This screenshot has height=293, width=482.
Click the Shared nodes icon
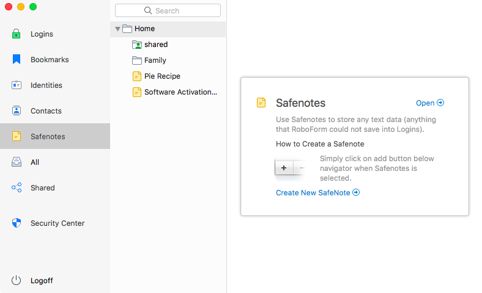[17, 187]
